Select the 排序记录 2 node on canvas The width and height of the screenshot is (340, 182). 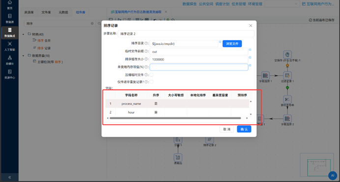[x=209, y=140]
